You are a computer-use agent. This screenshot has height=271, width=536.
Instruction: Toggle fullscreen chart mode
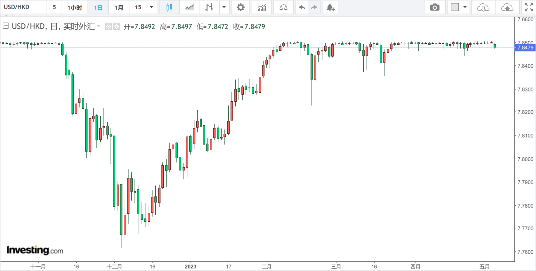tap(528, 7)
